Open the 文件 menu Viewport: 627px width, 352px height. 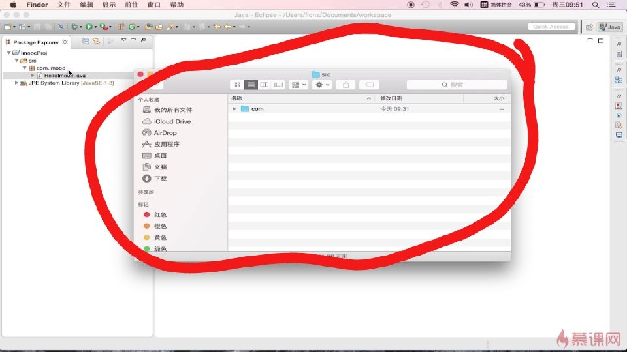[x=64, y=5]
